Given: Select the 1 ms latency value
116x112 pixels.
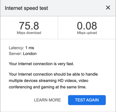Looking at the screenshot, I should tap(30, 48).
